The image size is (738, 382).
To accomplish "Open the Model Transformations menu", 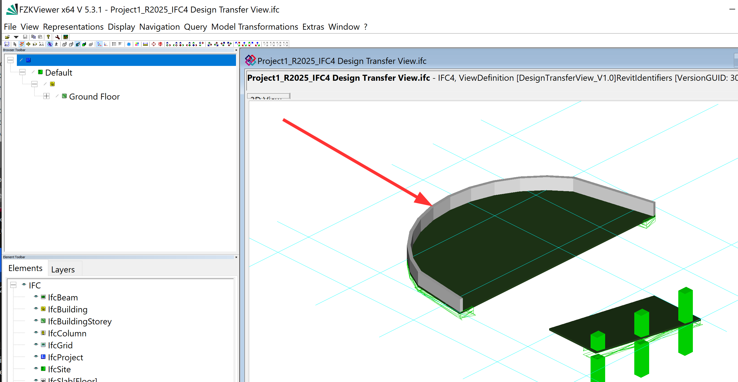I will (254, 27).
